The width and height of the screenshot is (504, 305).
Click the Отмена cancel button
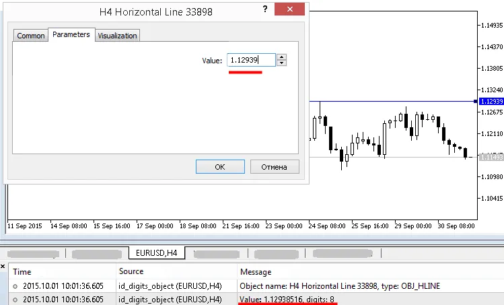pos(275,167)
